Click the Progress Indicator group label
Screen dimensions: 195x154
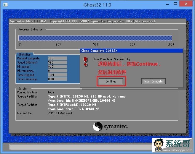coord(30,29)
